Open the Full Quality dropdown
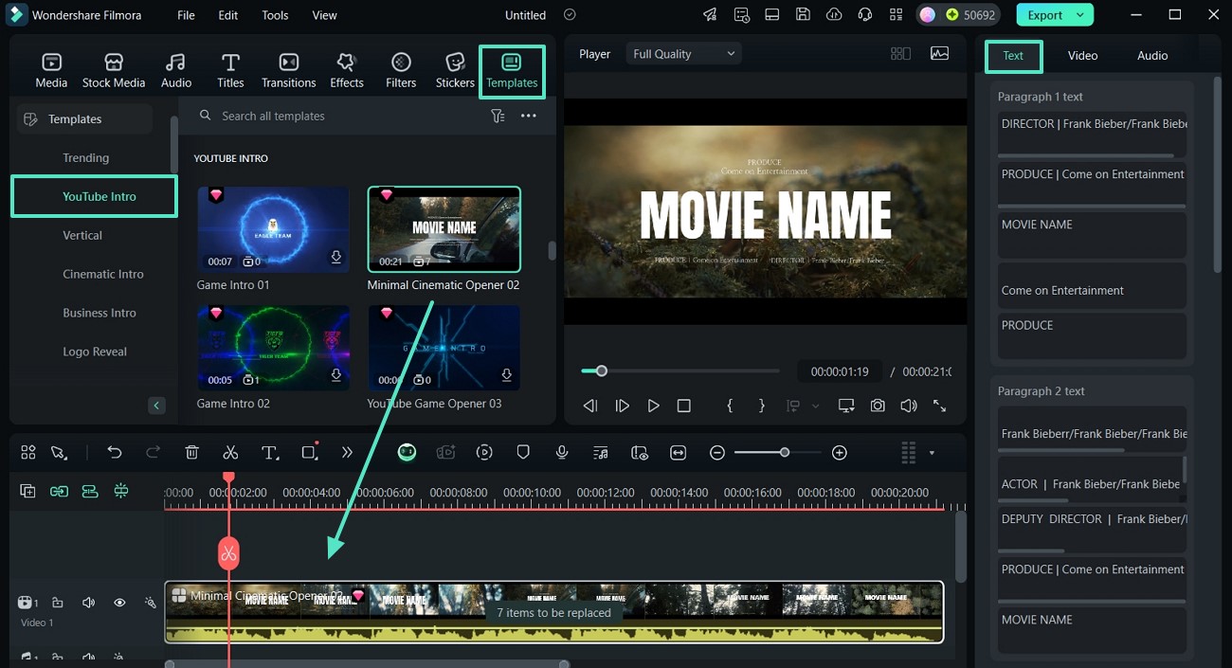Screen dimensions: 1232x668 (683, 54)
